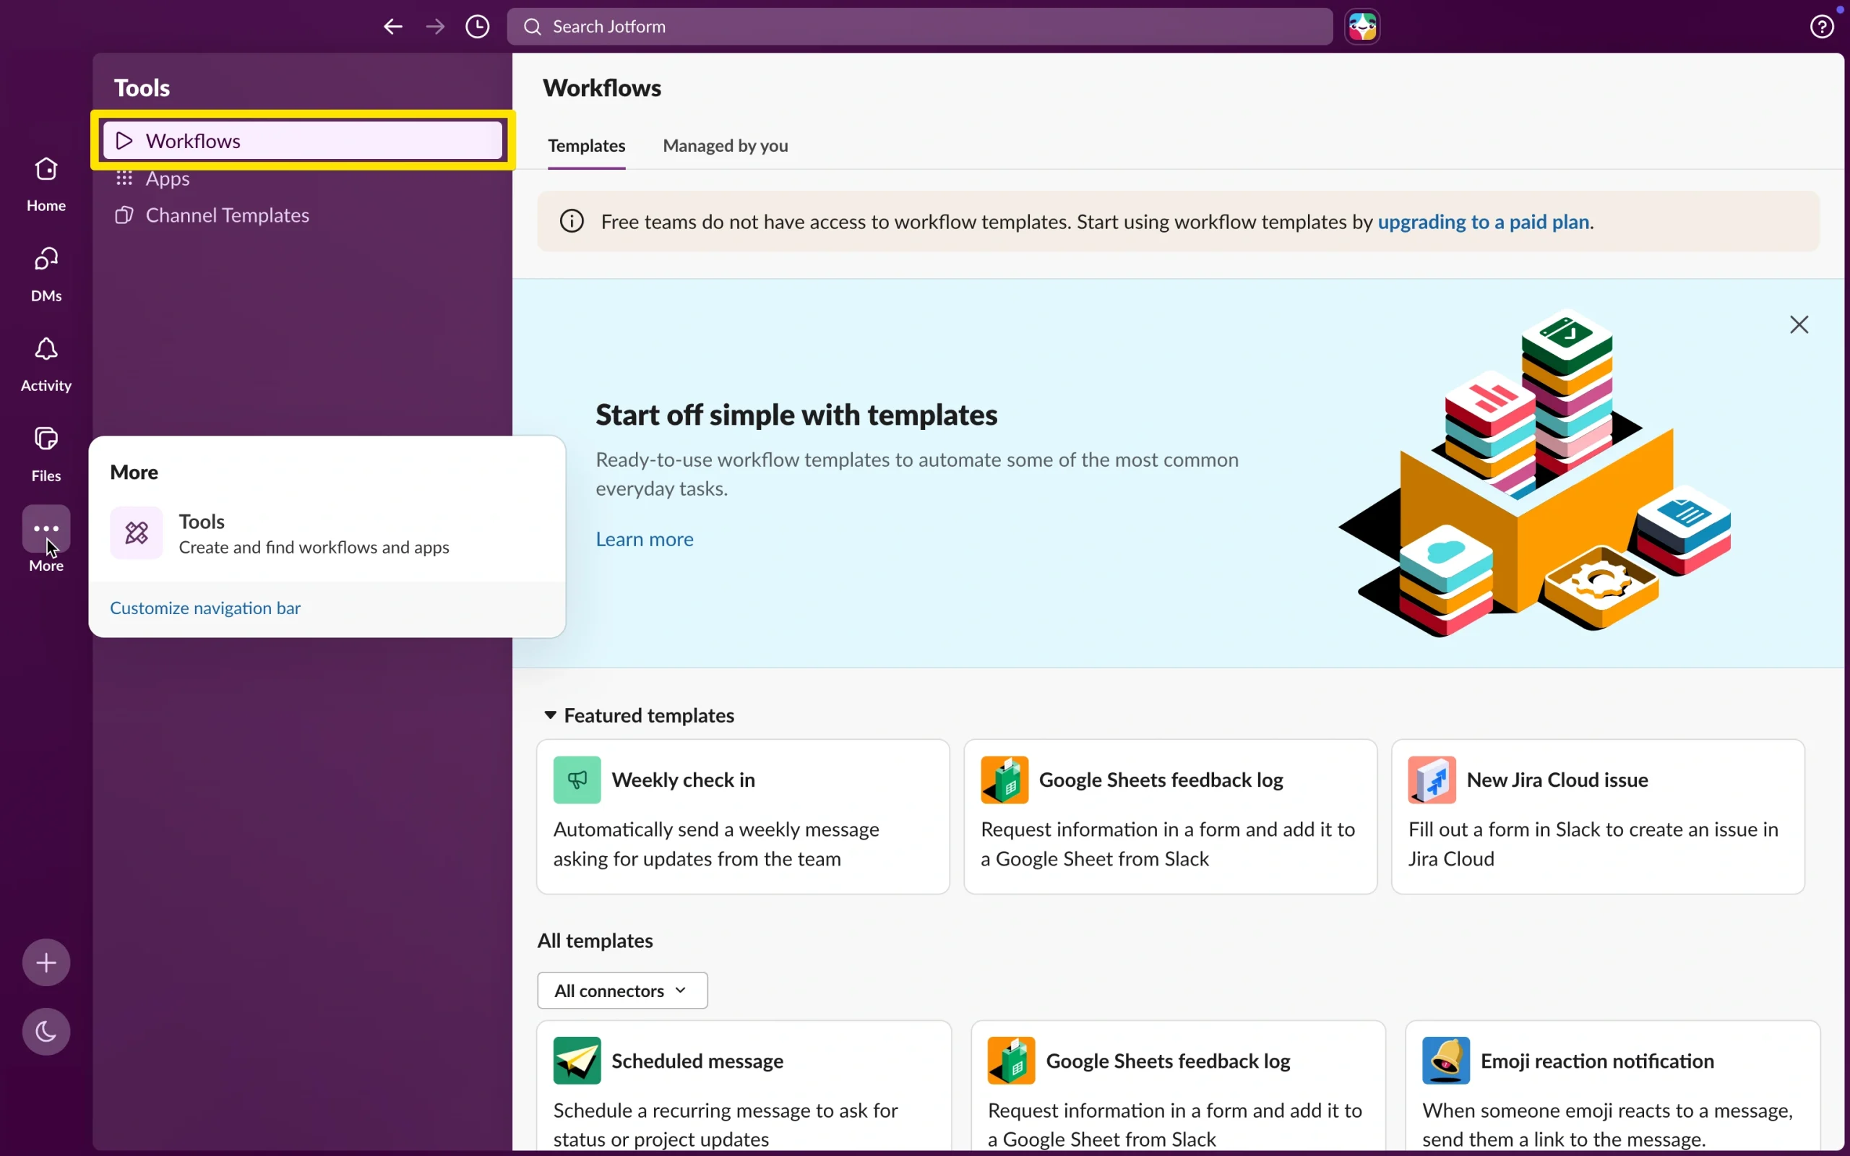Open the New Jira Cloud issue card
Screen dimensions: 1850x1156
1598,816
